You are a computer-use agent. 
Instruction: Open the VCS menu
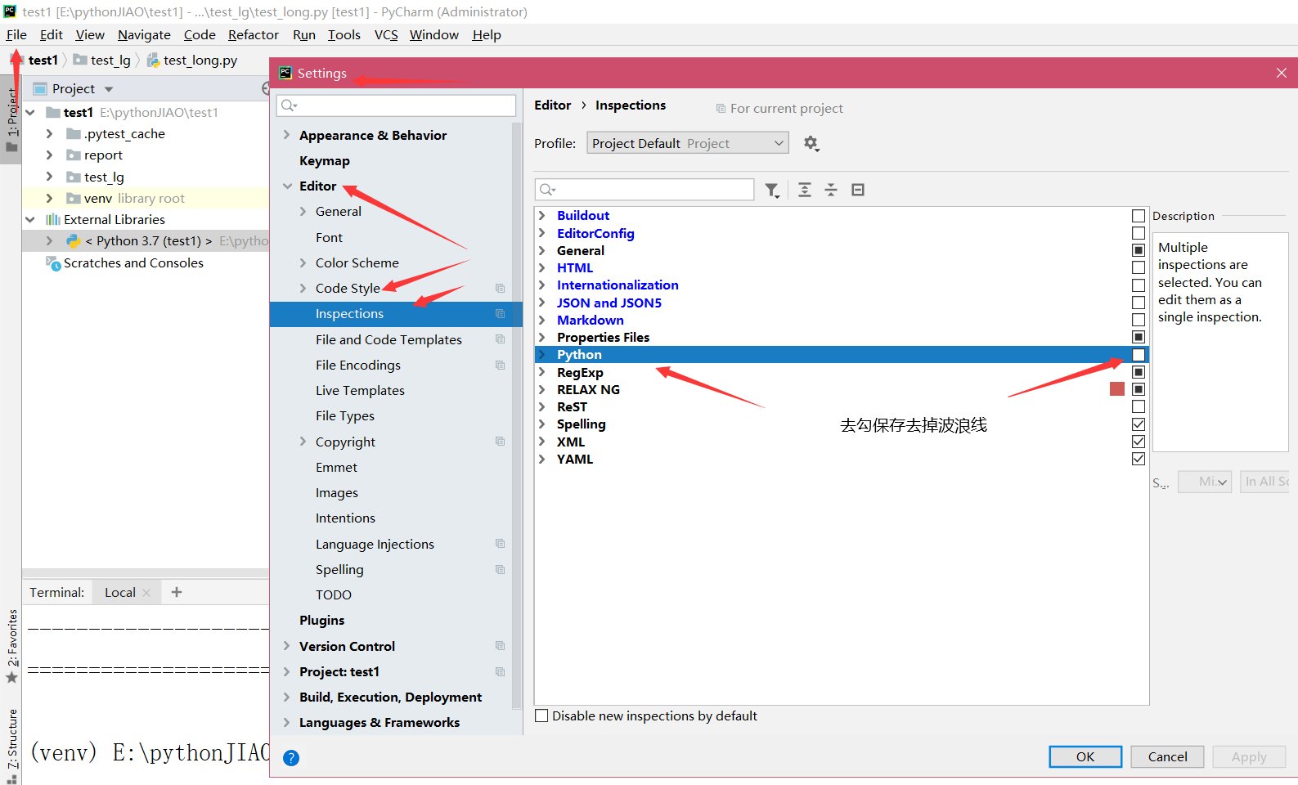386,35
